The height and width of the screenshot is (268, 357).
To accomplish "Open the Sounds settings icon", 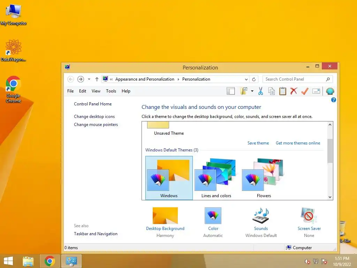I will click(261, 216).
